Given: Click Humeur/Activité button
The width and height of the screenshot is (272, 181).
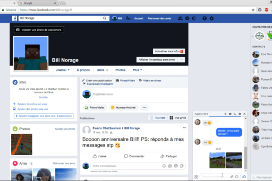Looking at the screenshot, I should click(123, 108).
